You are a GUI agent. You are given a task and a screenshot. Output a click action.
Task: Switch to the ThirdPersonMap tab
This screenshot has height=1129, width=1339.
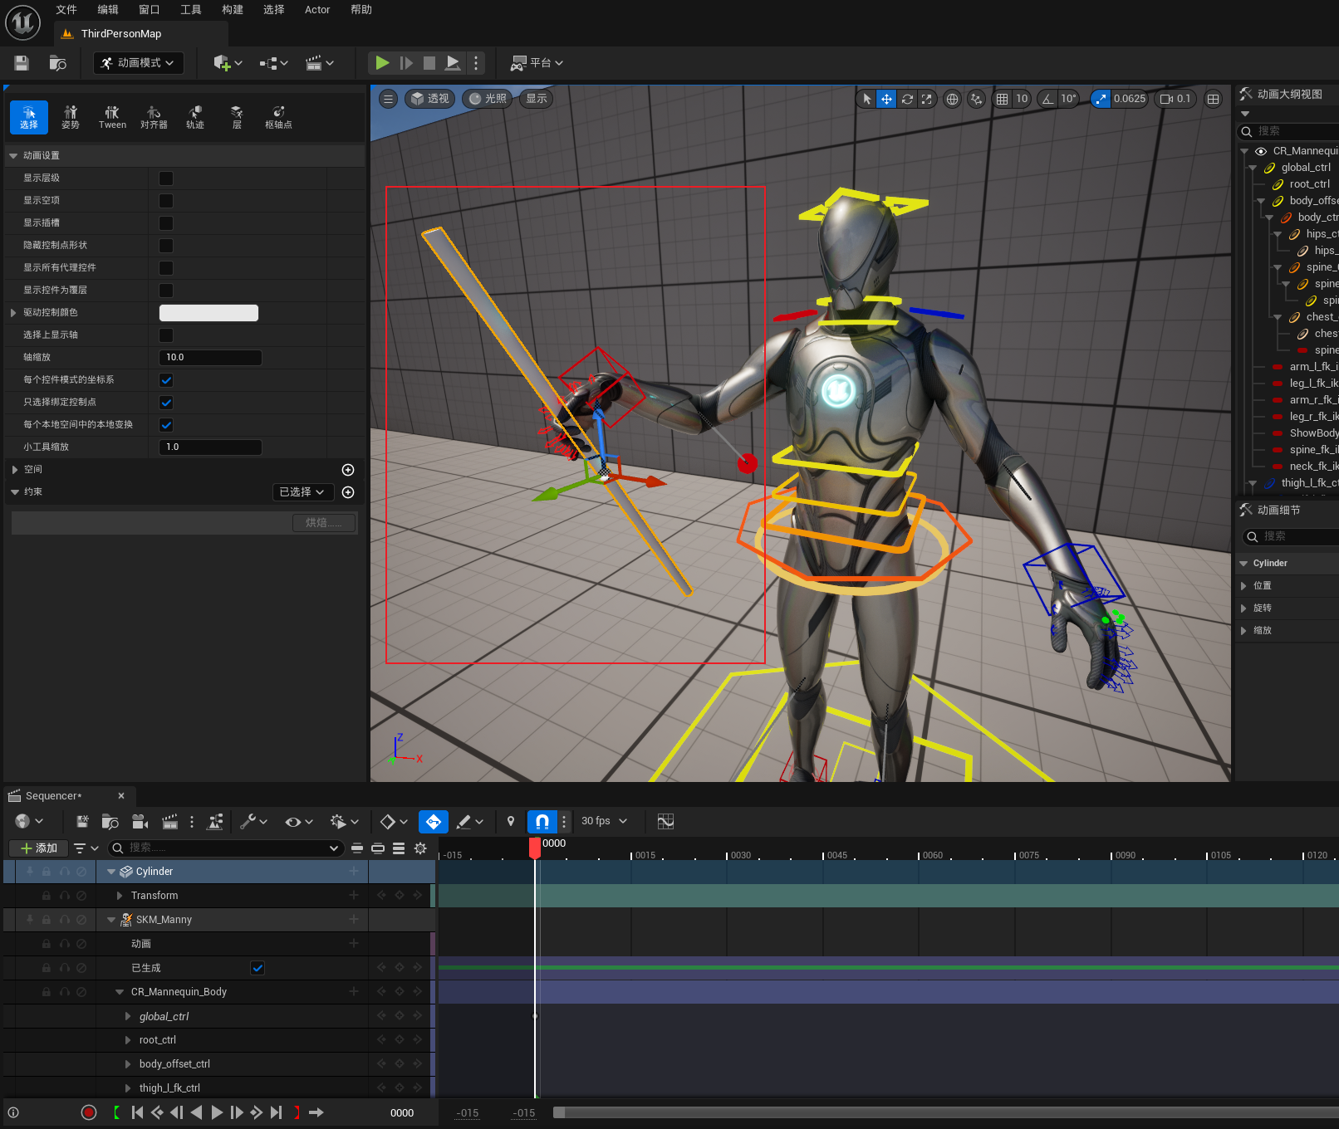coord(121,34)
